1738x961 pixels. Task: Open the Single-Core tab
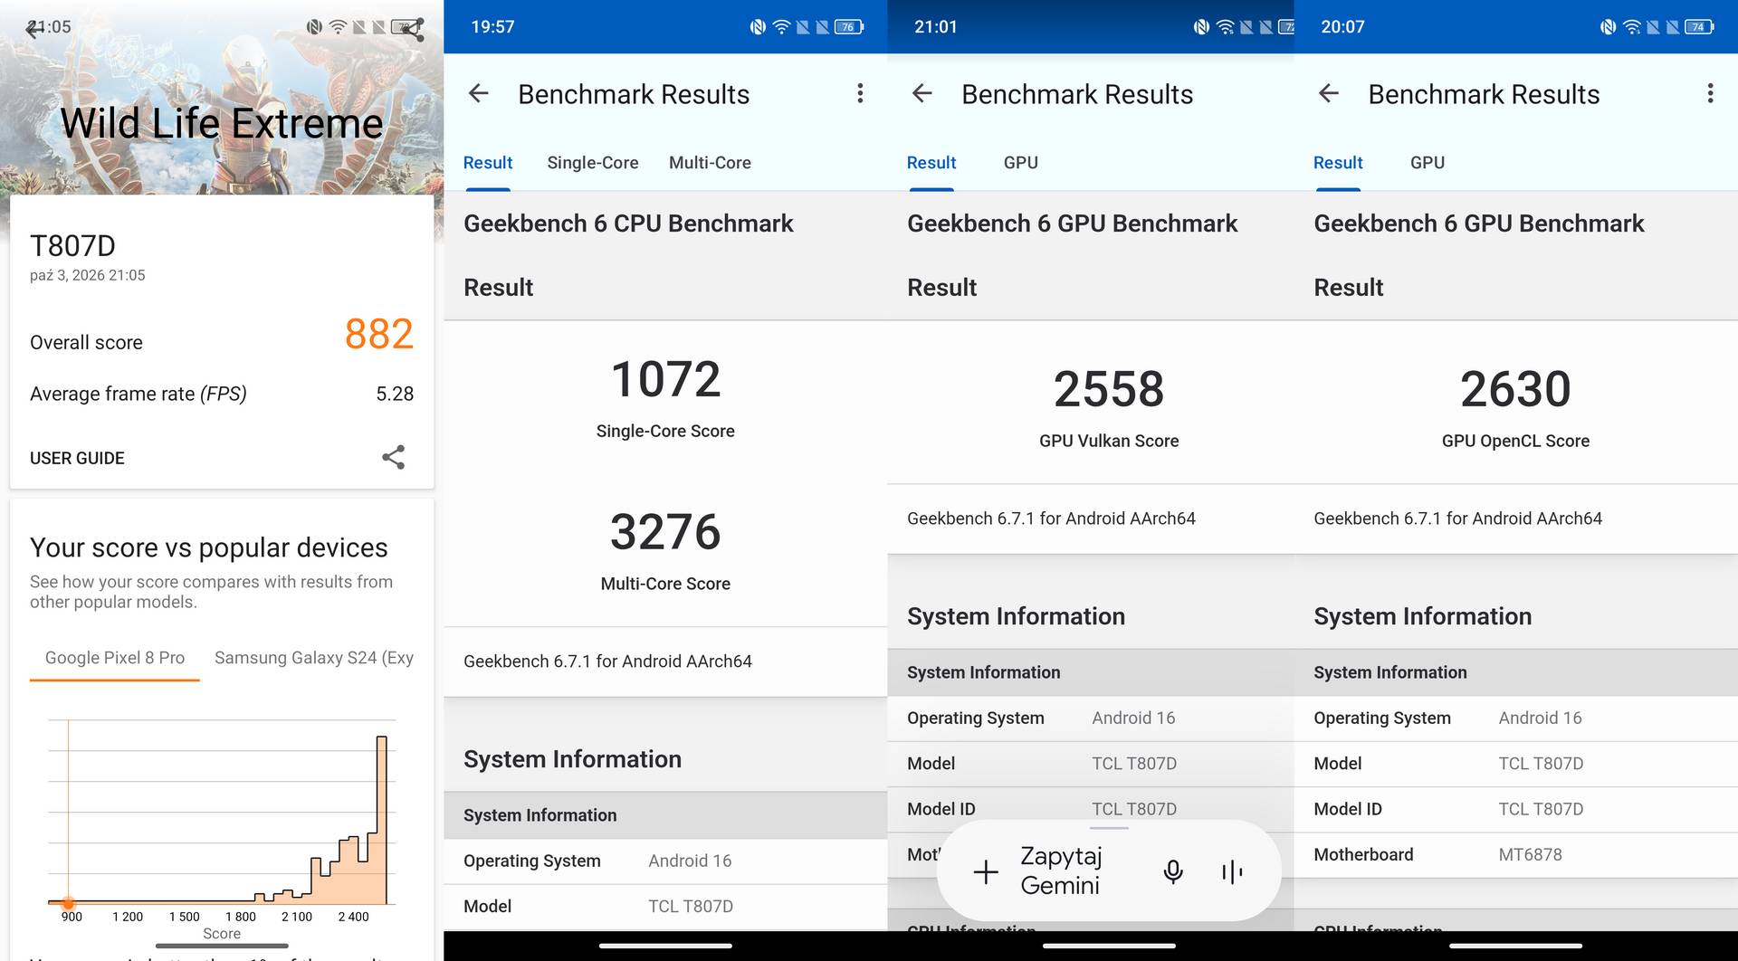592,163
